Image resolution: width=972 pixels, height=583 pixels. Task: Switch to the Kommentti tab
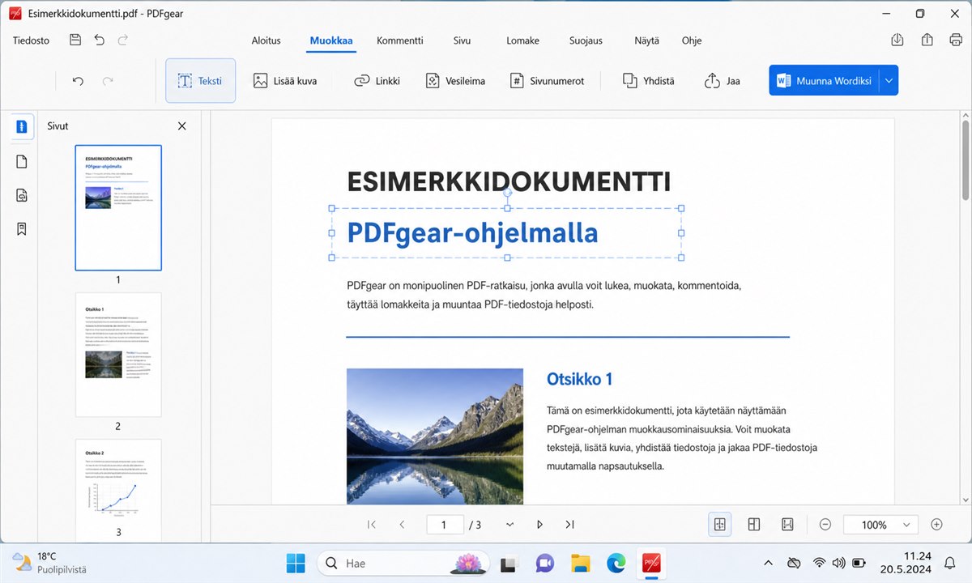click(x=400, y=40)
